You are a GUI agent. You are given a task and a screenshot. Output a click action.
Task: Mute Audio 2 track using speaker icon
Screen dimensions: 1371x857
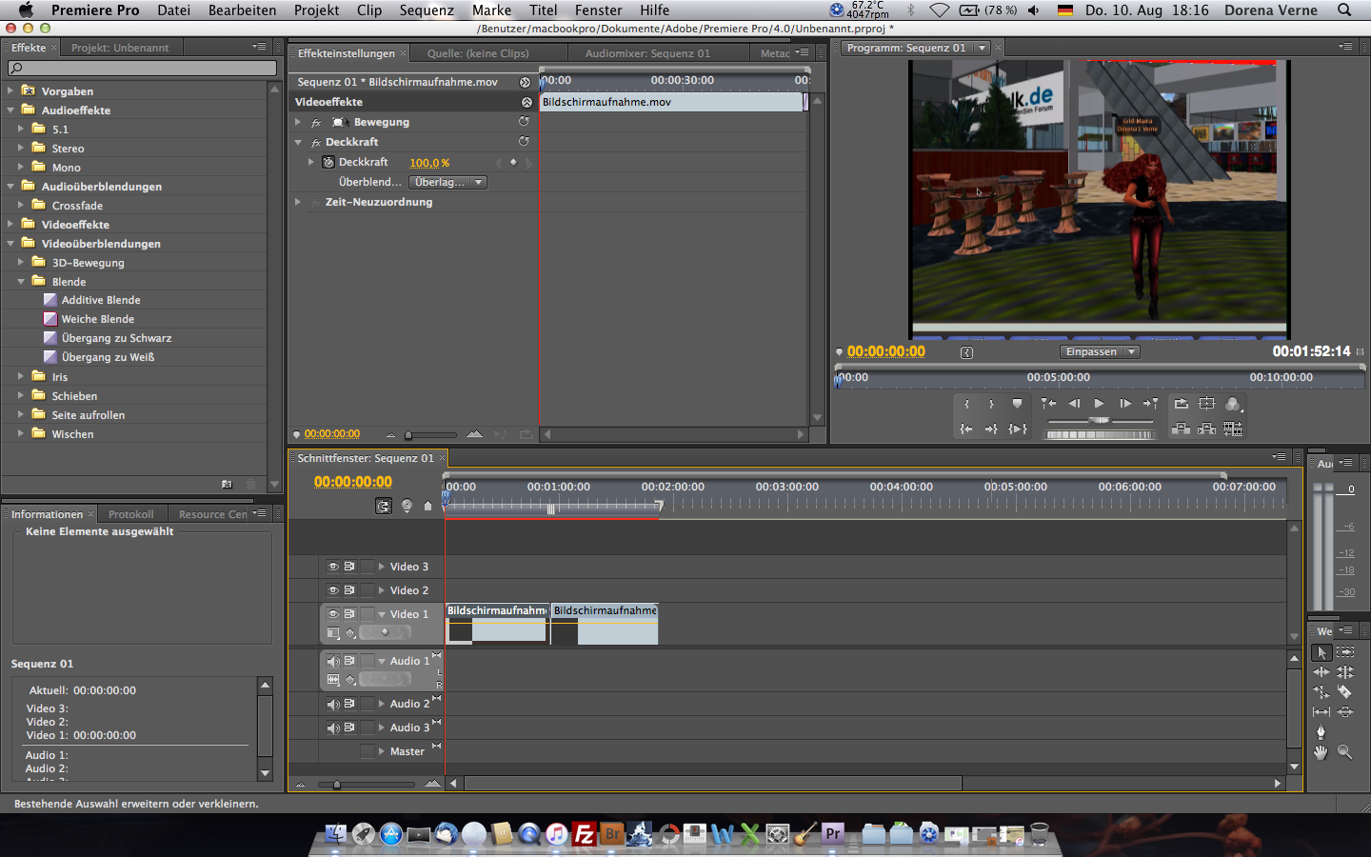pos(333,704)
